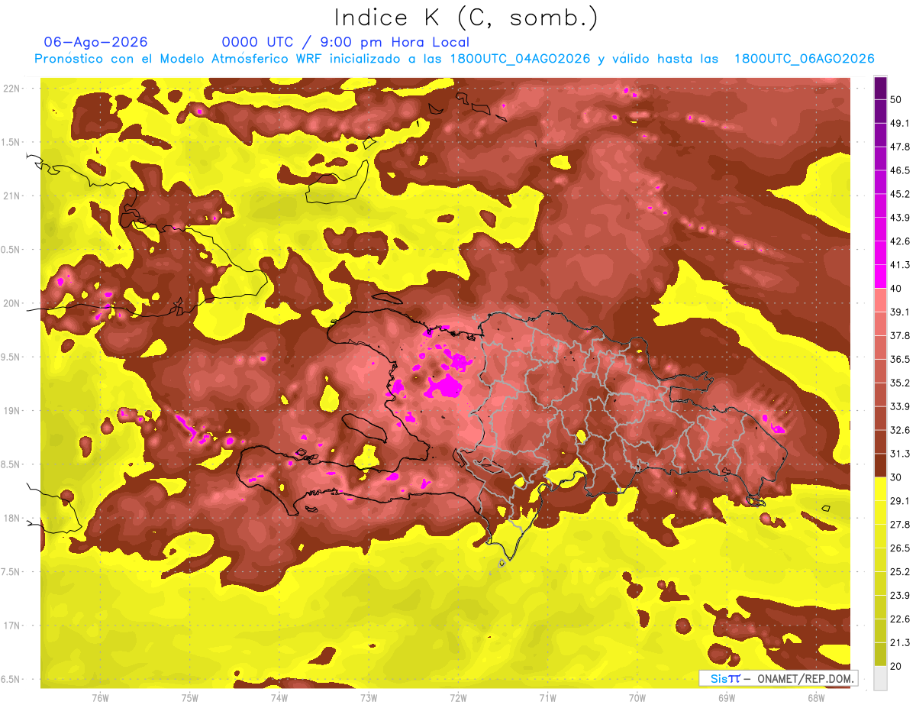The width and height of the screenshot is (916, 708).
Task: Click the colorbar value "31.3"
Action: pos(900,454)
